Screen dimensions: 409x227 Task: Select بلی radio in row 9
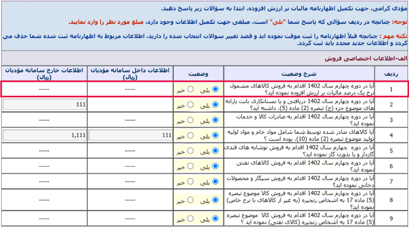click(x=215, y=218)
